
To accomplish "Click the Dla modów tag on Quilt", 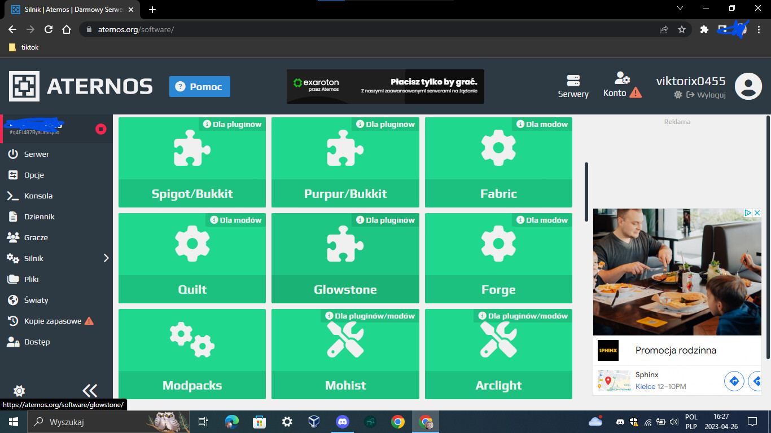I will pos(236,220).
